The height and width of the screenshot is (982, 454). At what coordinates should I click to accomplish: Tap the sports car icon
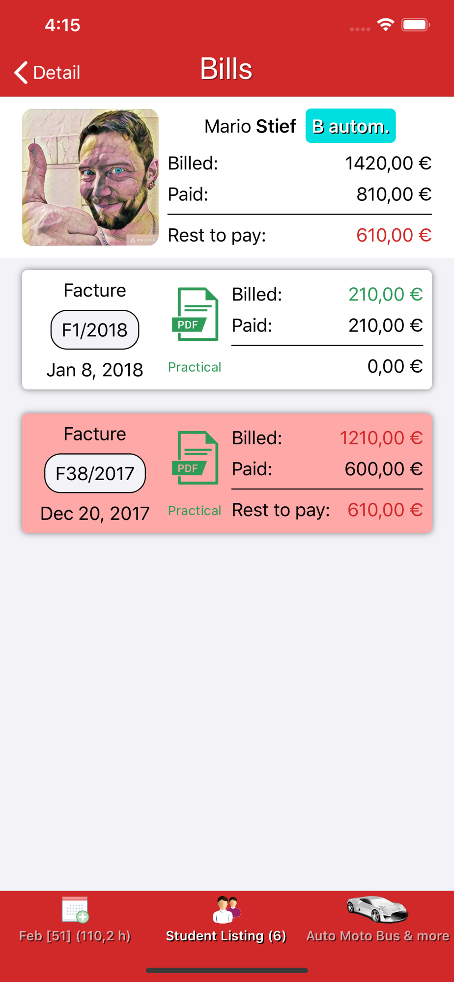tap(377, 909)
